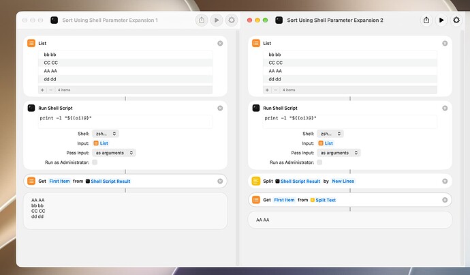Click 'Sort Using Shell Parameter Expansion 2' title
The height and width of the screenshot is (275, 470).
(x=335, y=20)
